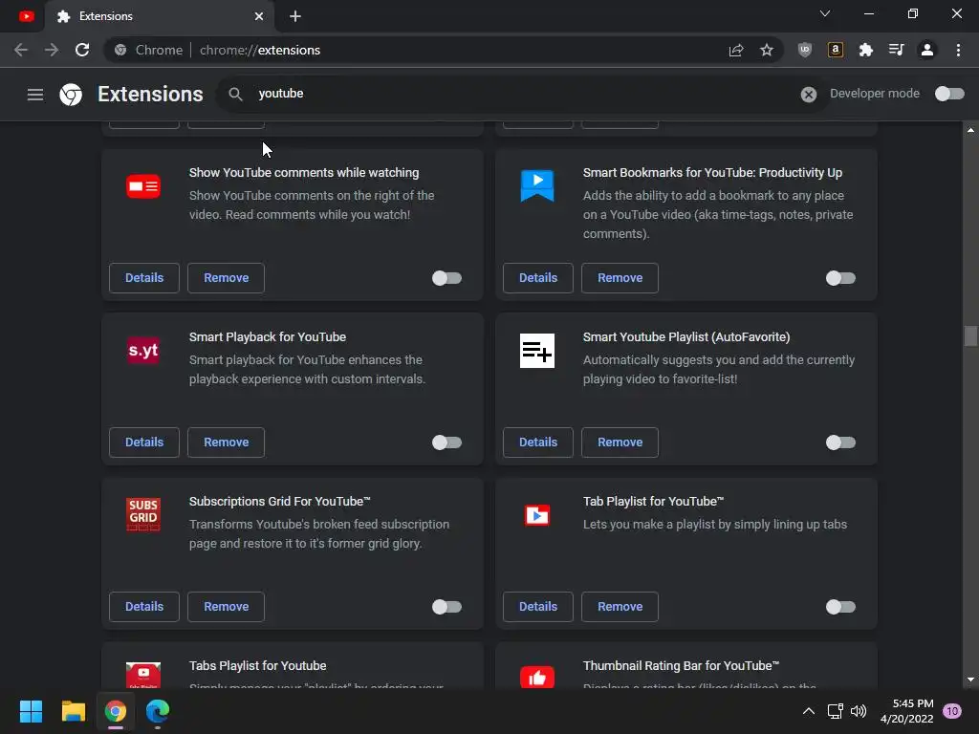Show hidden system tray icons
This screenshot has height=734, width=979.
point(809,711)
